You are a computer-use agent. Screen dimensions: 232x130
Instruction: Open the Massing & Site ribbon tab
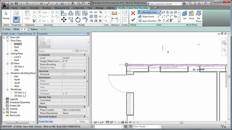(62, 8)
